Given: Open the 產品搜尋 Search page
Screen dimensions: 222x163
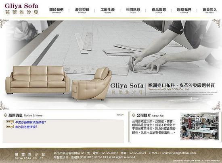Looking at the screenshot, I should pos(159,10).
